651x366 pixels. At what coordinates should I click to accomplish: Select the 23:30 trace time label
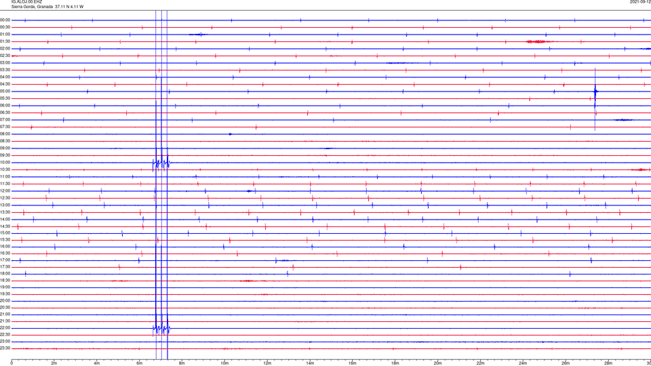pos(5,348)
